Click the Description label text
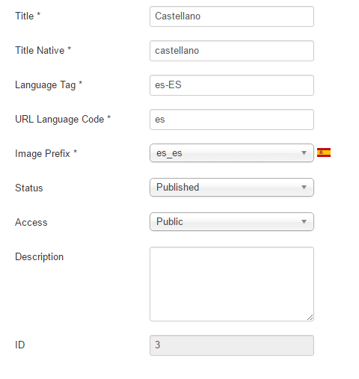 click(40, 257)
